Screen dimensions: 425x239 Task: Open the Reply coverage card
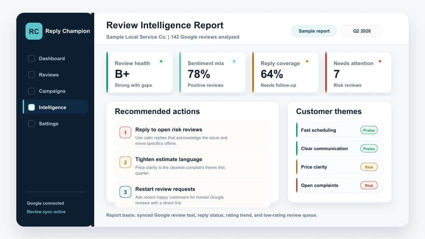coord(285,72)
